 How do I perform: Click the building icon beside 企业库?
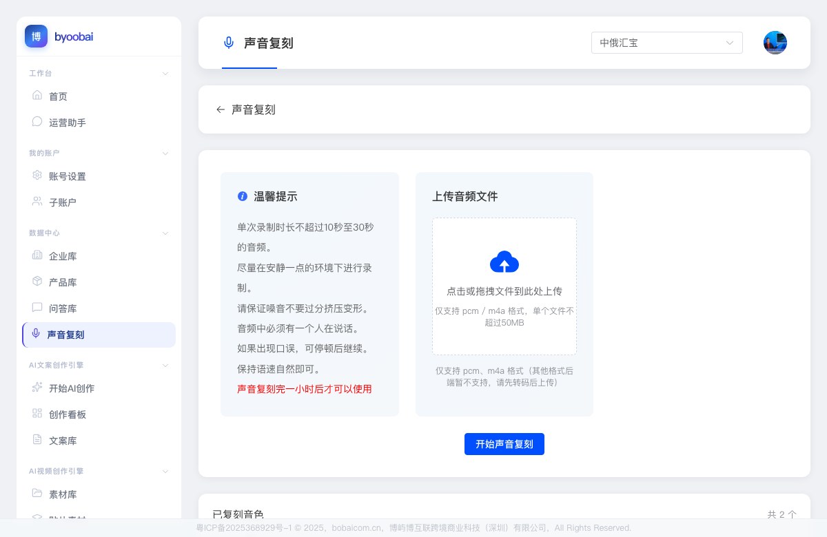[x=37, y=255]
